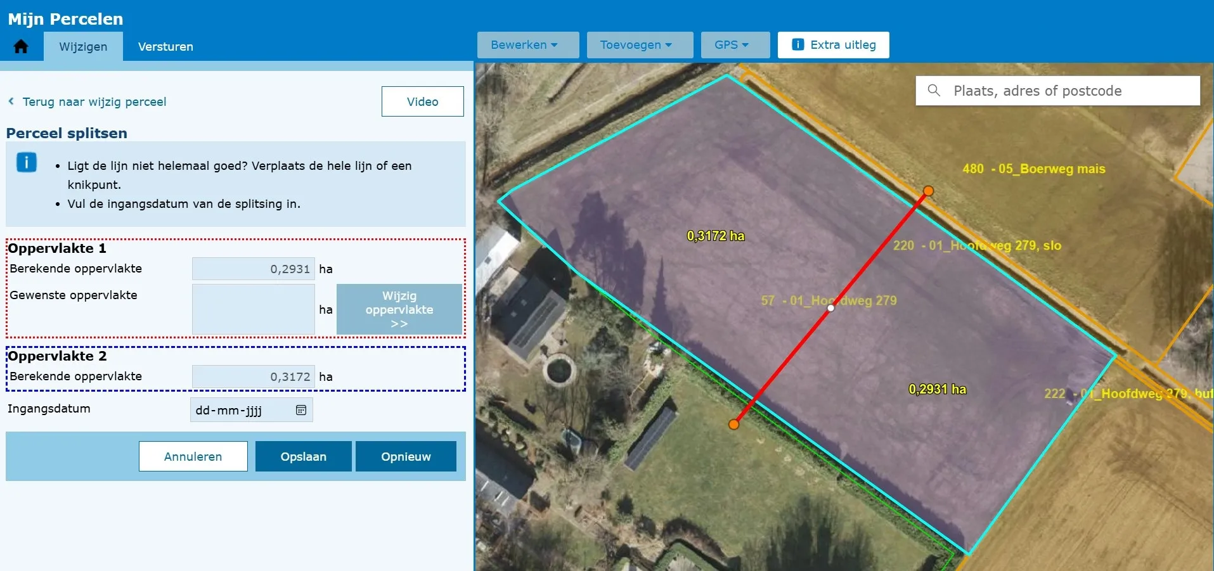Screen dimensions: 1214x571
Task: Select the upper orange split line endpoint
Action: [x=928, y=191]
